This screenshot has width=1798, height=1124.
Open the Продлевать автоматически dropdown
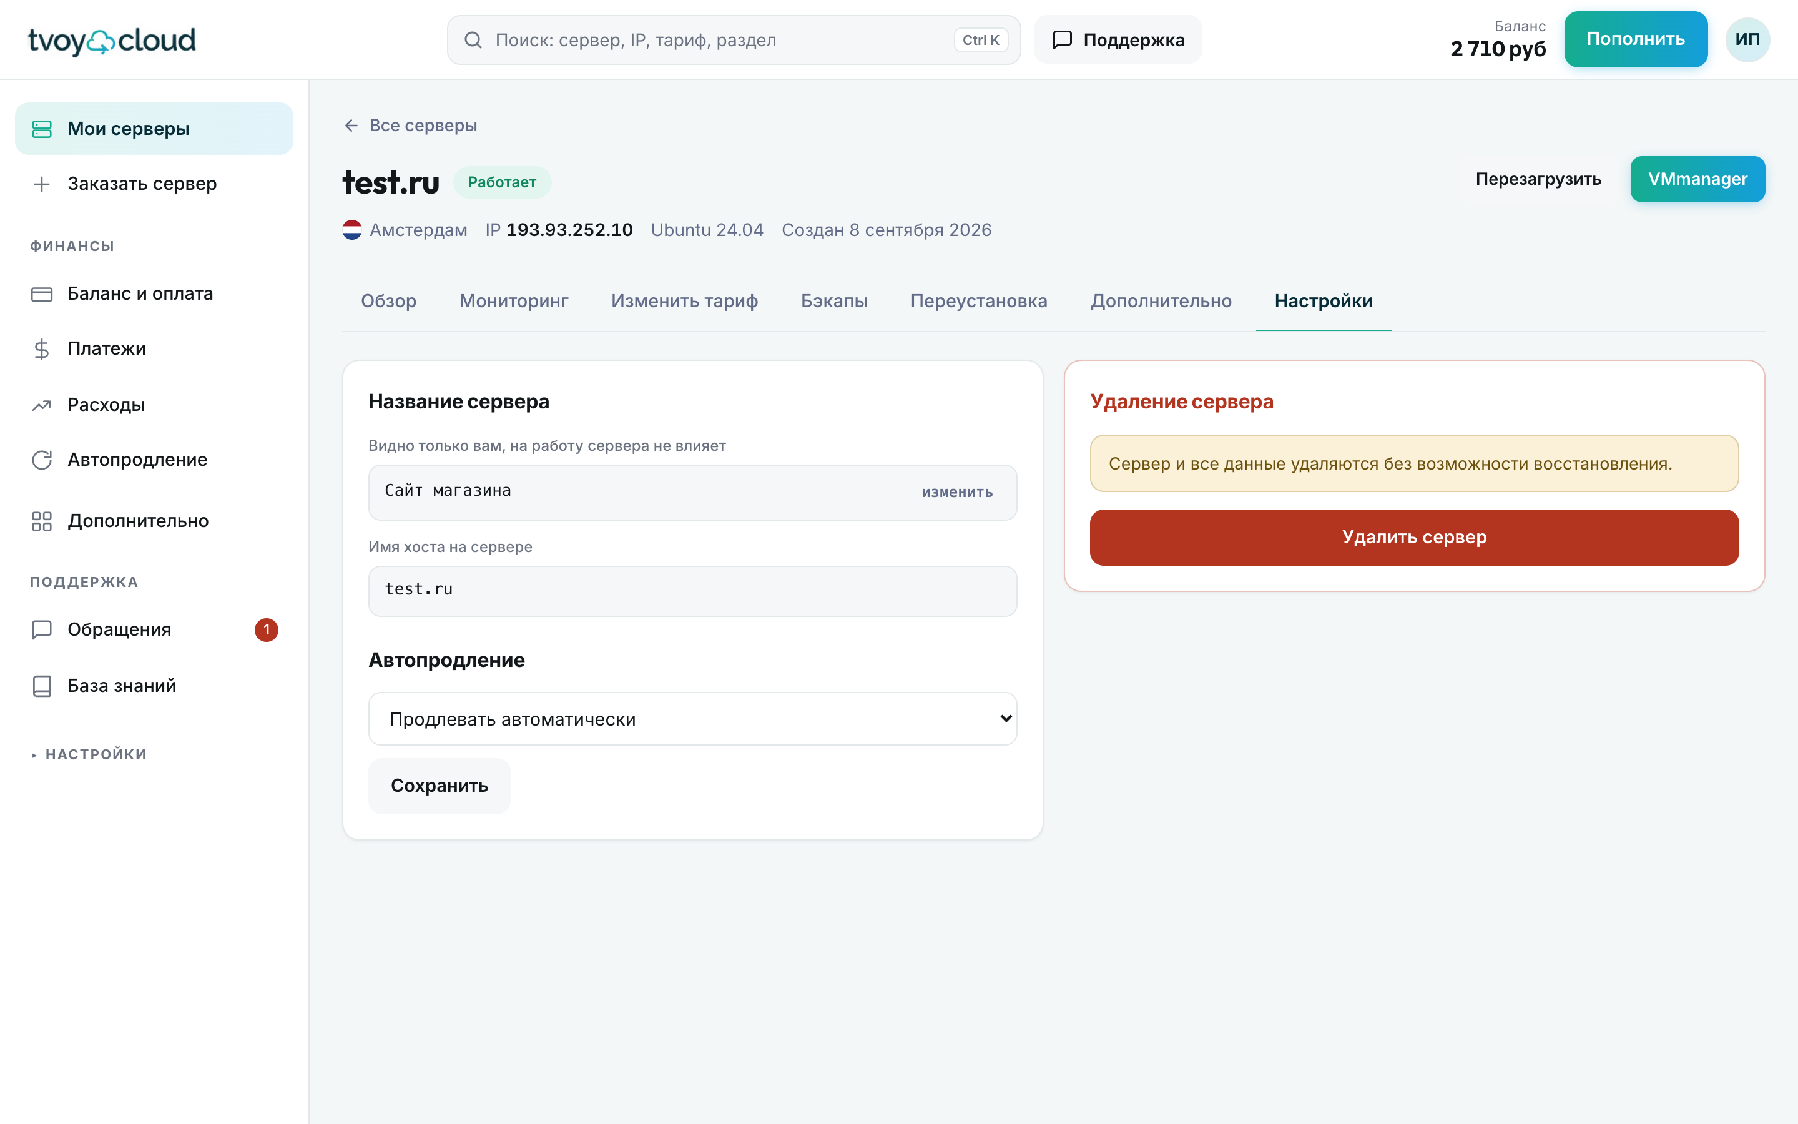tap(692, 719)
